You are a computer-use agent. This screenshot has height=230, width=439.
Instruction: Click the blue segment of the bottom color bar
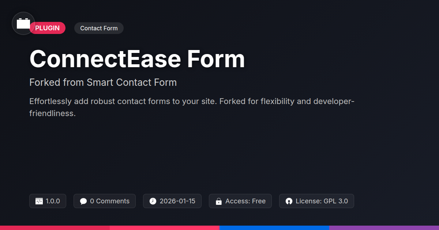[274, 228]
